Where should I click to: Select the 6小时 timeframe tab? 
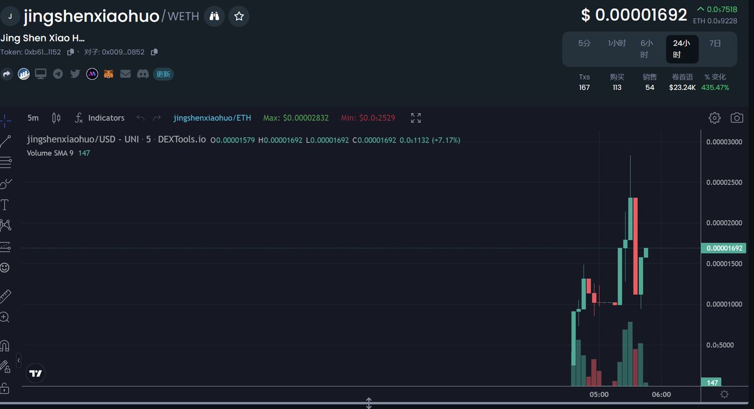[647, 49]
